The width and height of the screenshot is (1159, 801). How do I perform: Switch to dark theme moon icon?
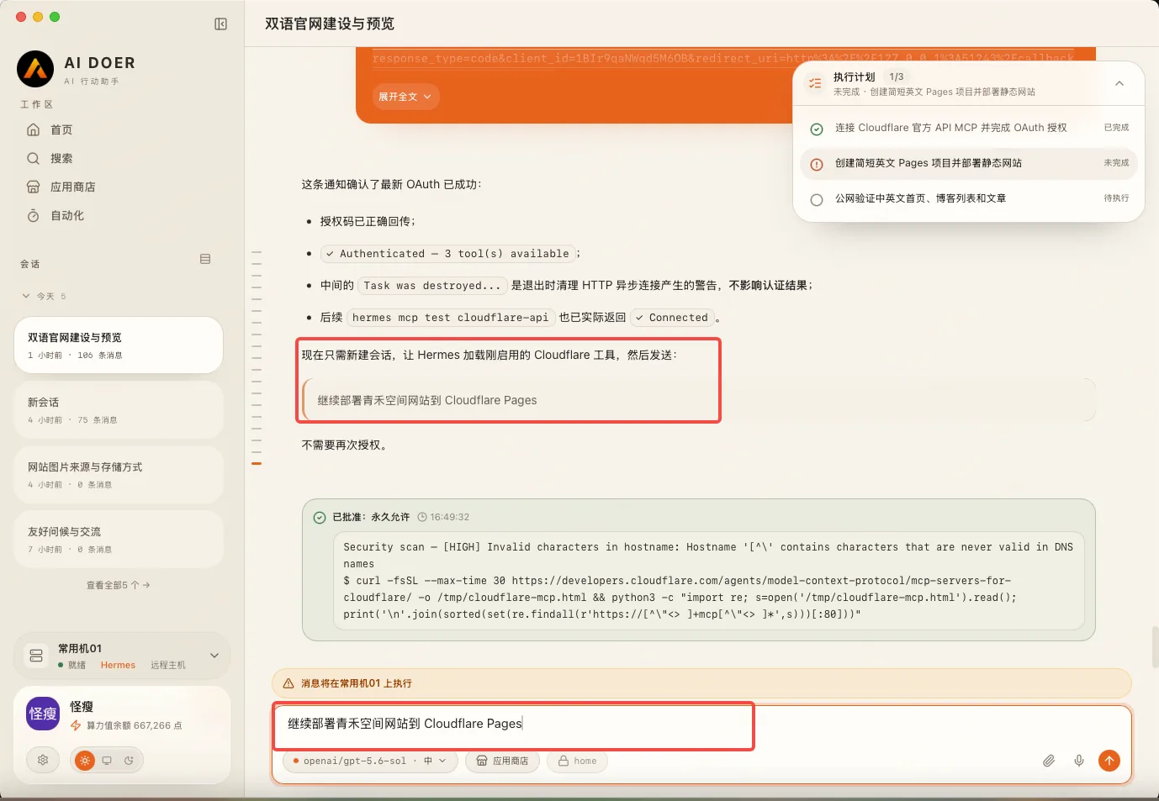[x=129, y=761]
